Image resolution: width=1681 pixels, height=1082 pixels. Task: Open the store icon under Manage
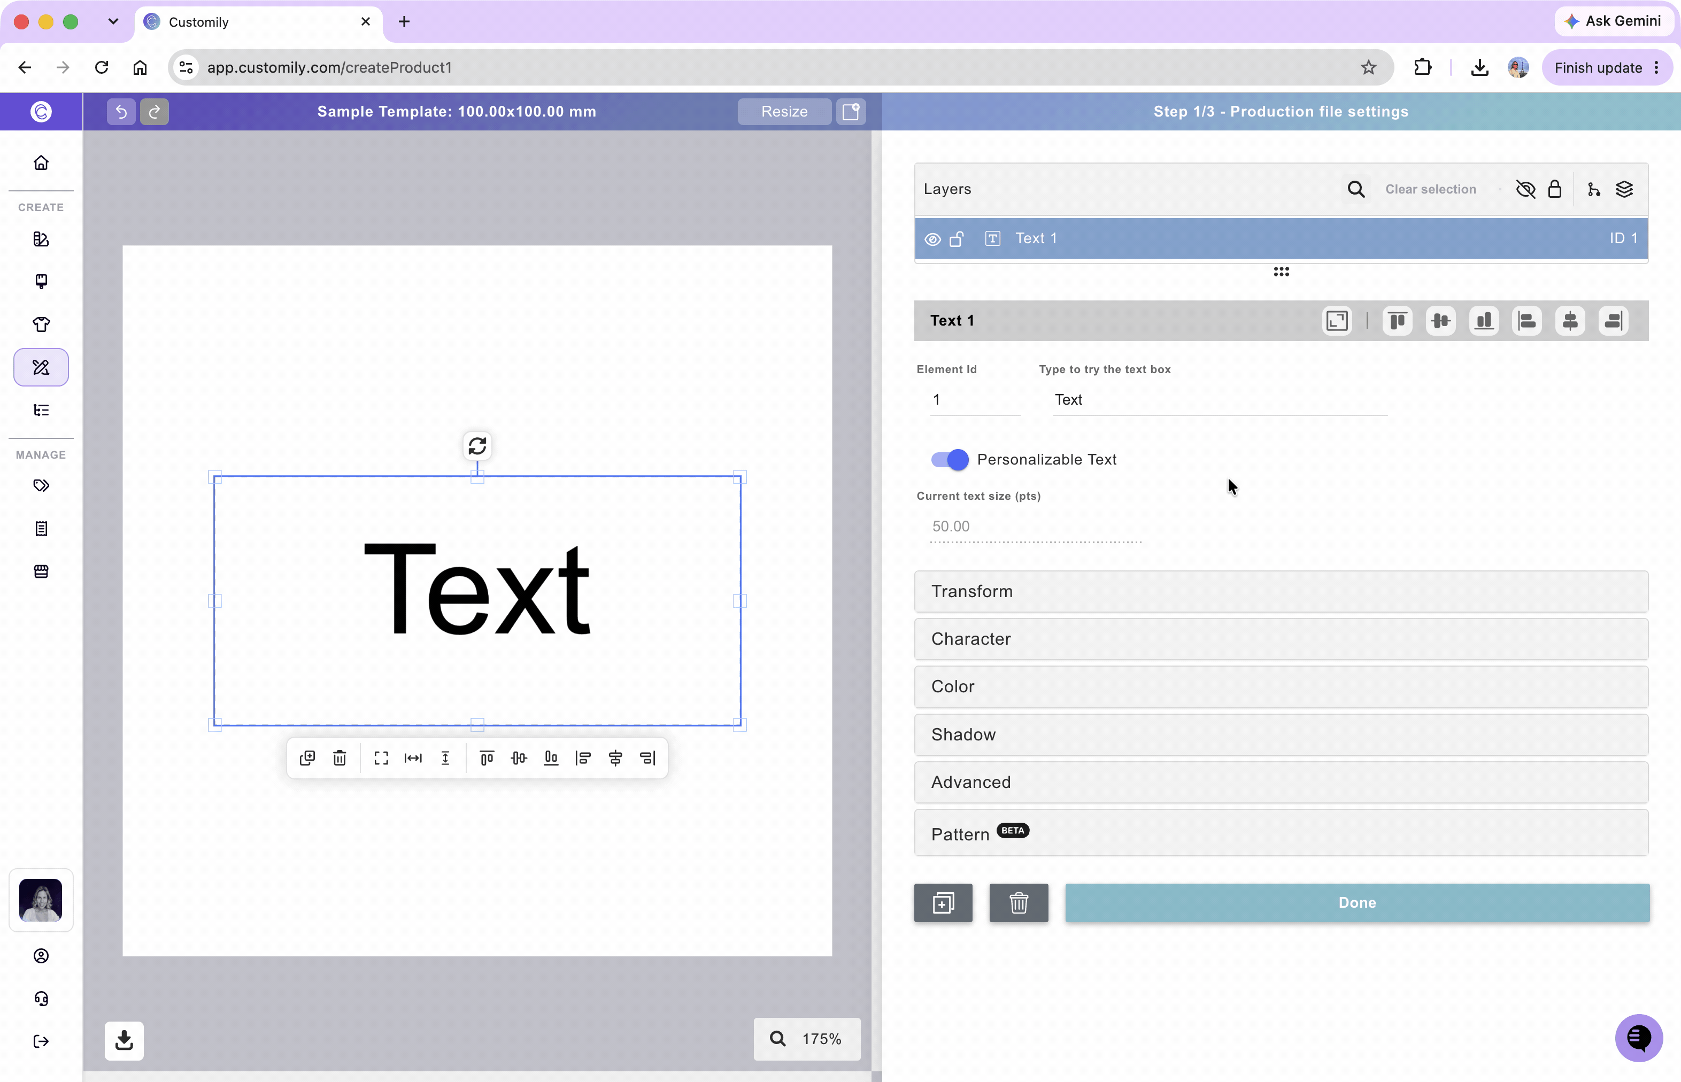(x=42, y=571)
